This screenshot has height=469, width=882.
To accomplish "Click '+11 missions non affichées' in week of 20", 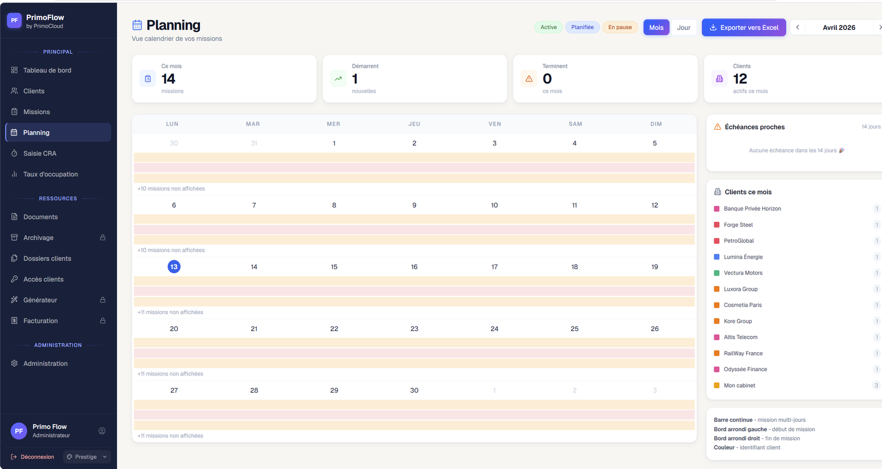I will [x=170, y=374].
